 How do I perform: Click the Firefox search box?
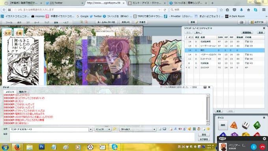click(x=194, y=10)
